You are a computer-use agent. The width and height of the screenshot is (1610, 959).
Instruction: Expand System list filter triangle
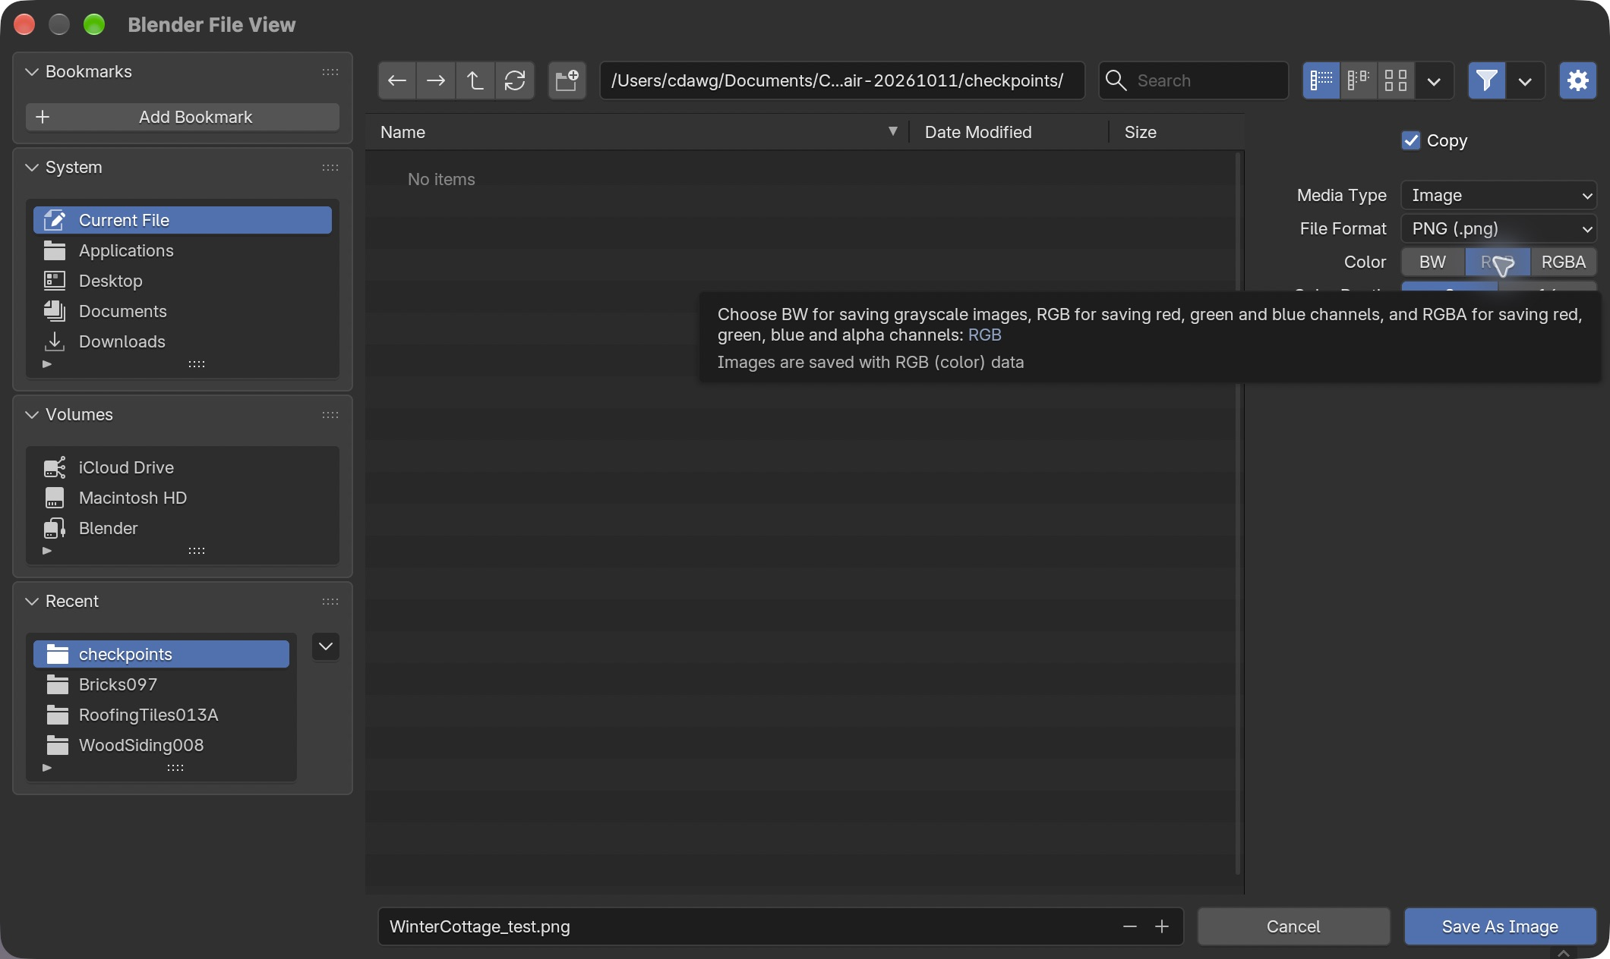[47, 364]
